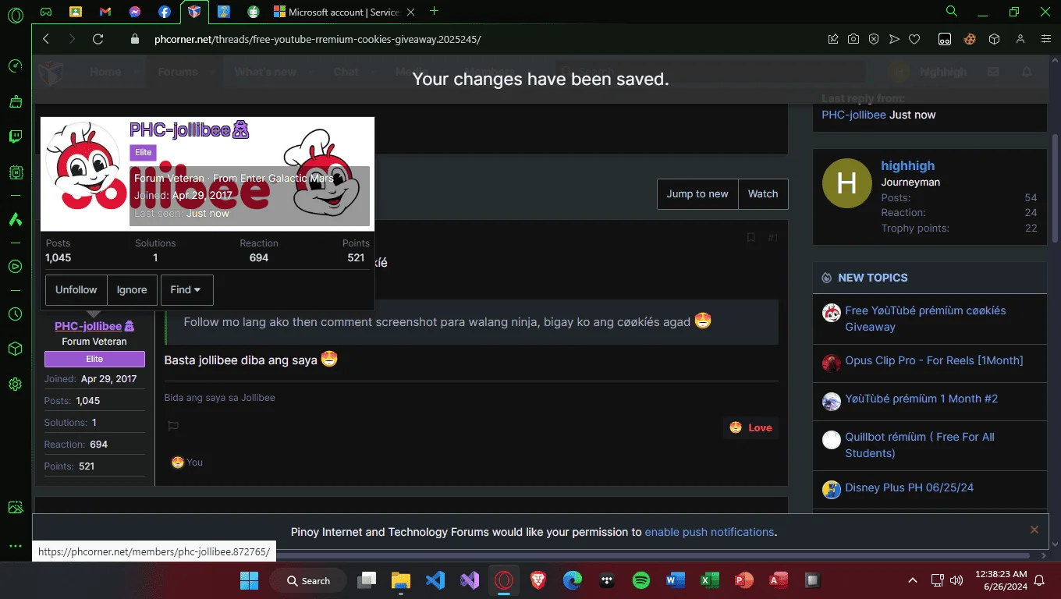Screen dimensions: 1061x599
Task: Open the Player icon in sidebar
Action: (15, 267)
